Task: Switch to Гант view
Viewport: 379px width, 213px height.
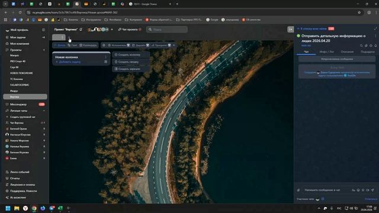Action: pyautogui.click(x=72, y=45)
